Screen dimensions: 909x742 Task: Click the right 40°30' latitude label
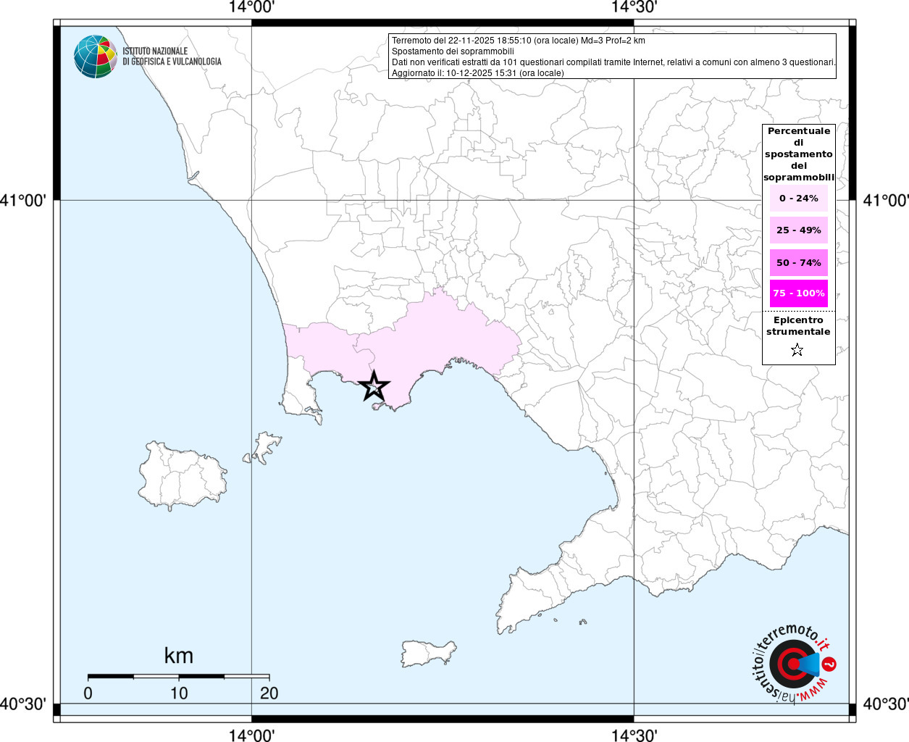coord(886,704)
